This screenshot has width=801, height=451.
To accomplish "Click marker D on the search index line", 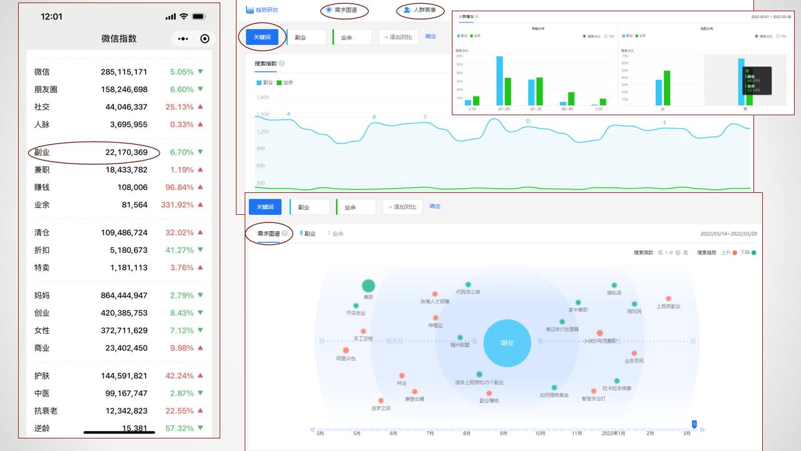I will tap(528, 121).
